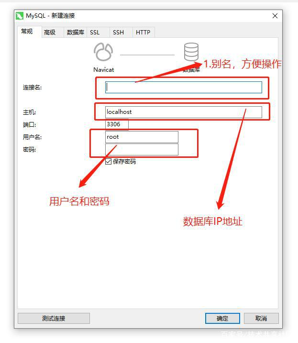Click the 主机 field containing localhost
The height and width of the screenshot is (343, 298).
pos(184,112)
